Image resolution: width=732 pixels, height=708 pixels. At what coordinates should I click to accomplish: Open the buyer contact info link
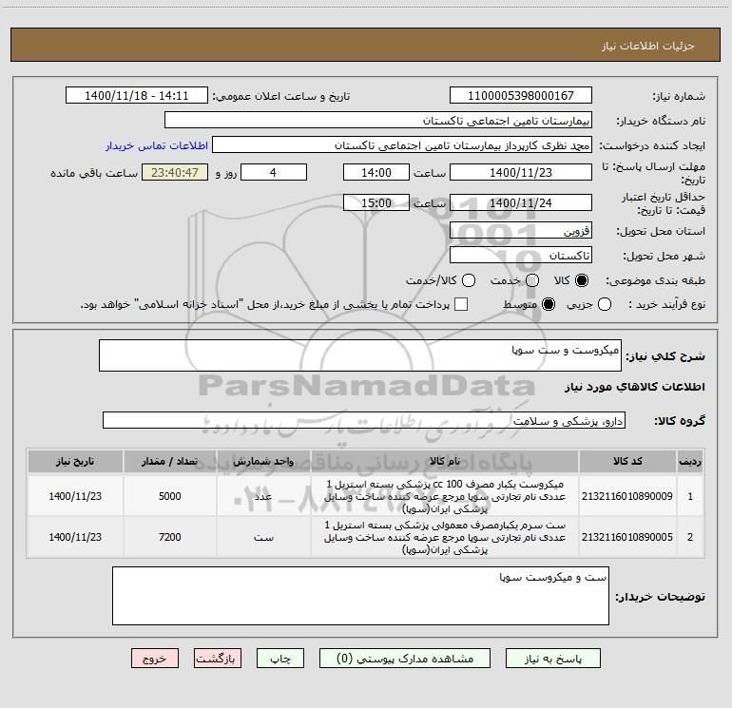(157, 145)
